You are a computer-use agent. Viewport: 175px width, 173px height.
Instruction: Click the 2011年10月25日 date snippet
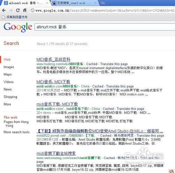(48, 90)
